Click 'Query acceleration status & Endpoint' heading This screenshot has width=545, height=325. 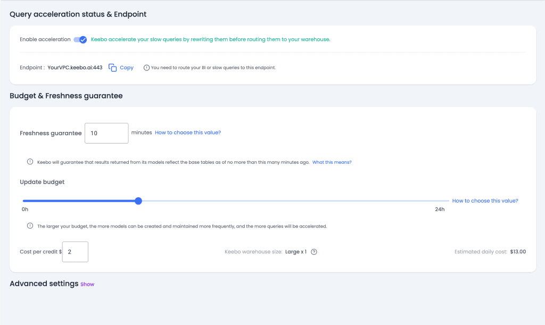tap(78, 14)
